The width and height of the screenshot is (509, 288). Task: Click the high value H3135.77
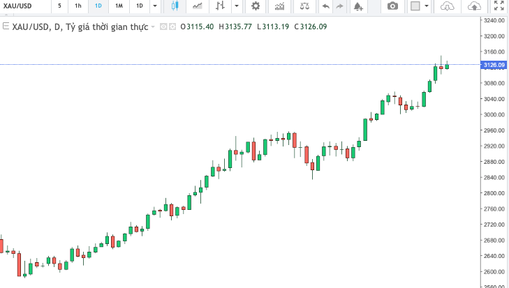pos(235,27)
